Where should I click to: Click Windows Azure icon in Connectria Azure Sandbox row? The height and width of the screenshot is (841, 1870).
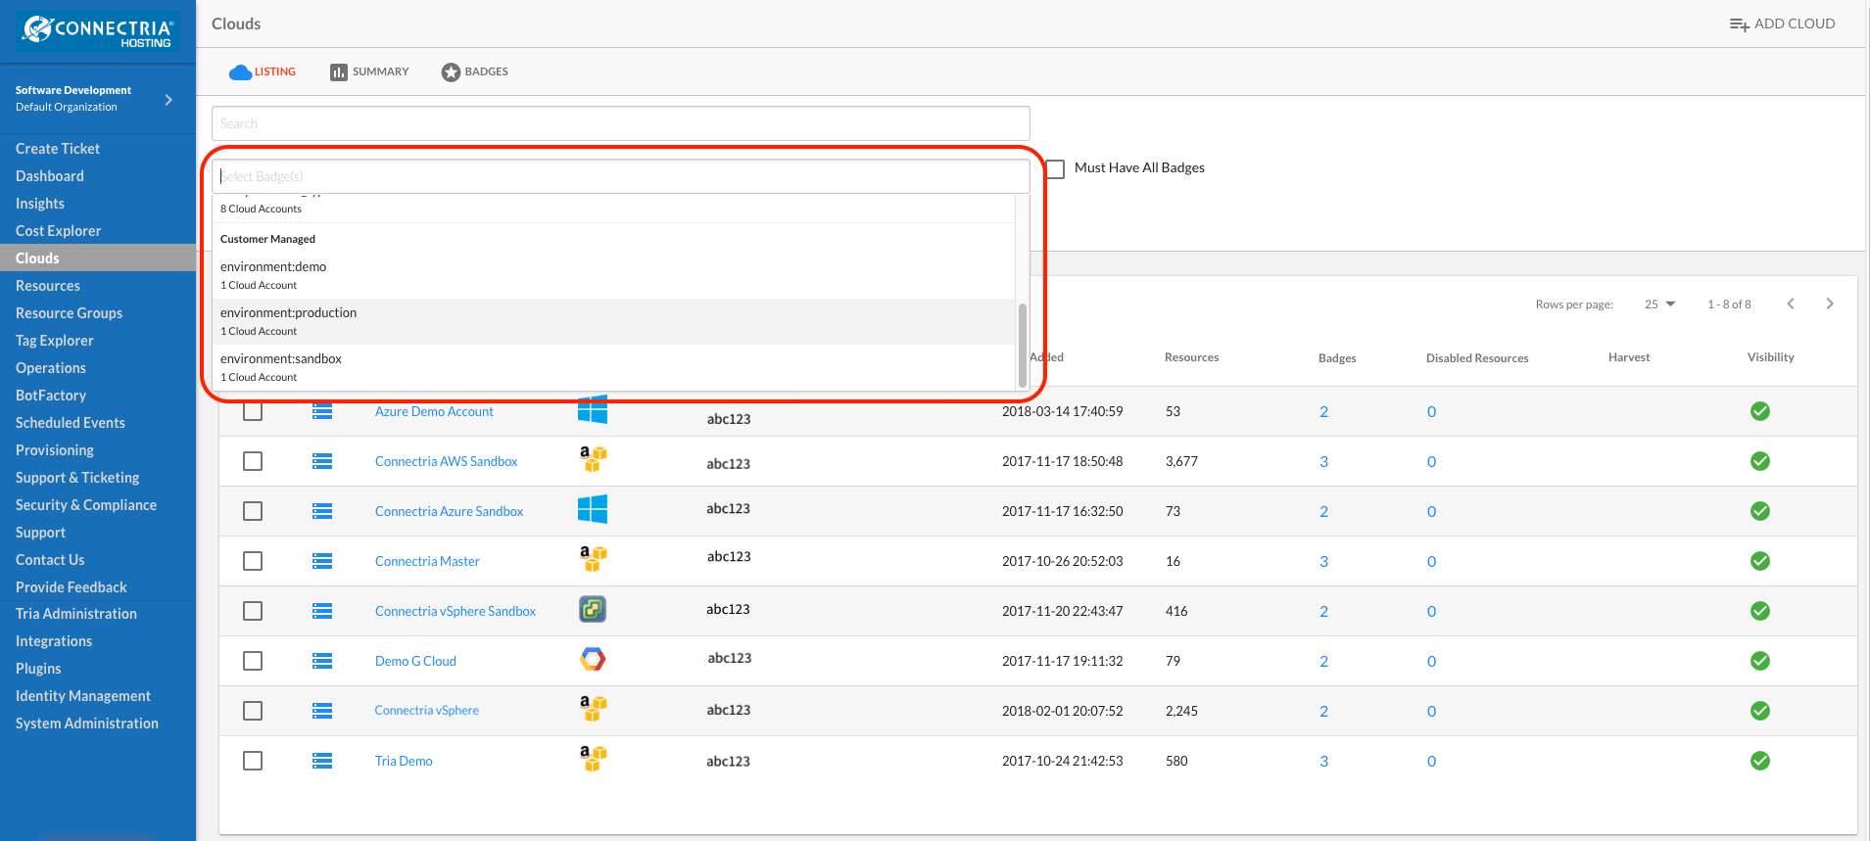[x=593, y=509]
